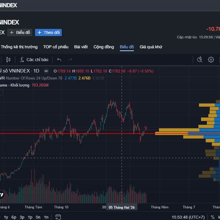The height and width of the screenshot is (220, 220).
Task: Undo the last chart action
Action: [x=59, y=59]
